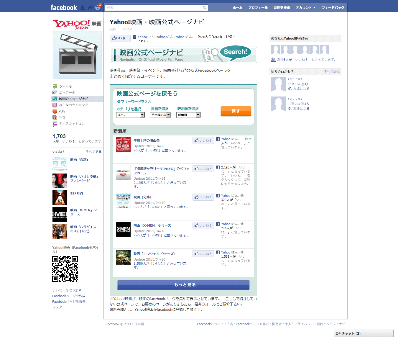Click 友達になる for person with 共通の友達3人
Image resolution: width=398 pixels, height=337 pixels.
click(301, 109)
